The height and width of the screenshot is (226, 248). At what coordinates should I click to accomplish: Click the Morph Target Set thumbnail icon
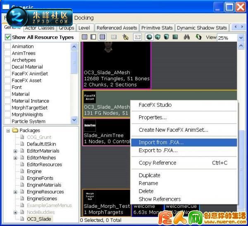click(x=90, y=196)
